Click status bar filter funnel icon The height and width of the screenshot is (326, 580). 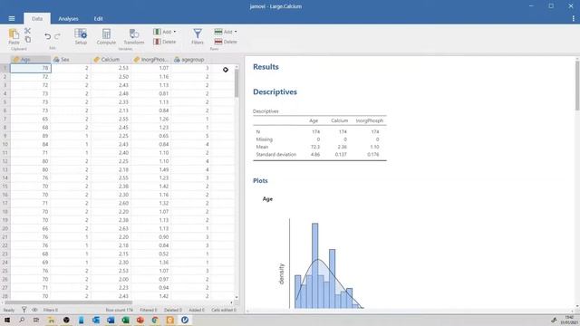point(24,310)
